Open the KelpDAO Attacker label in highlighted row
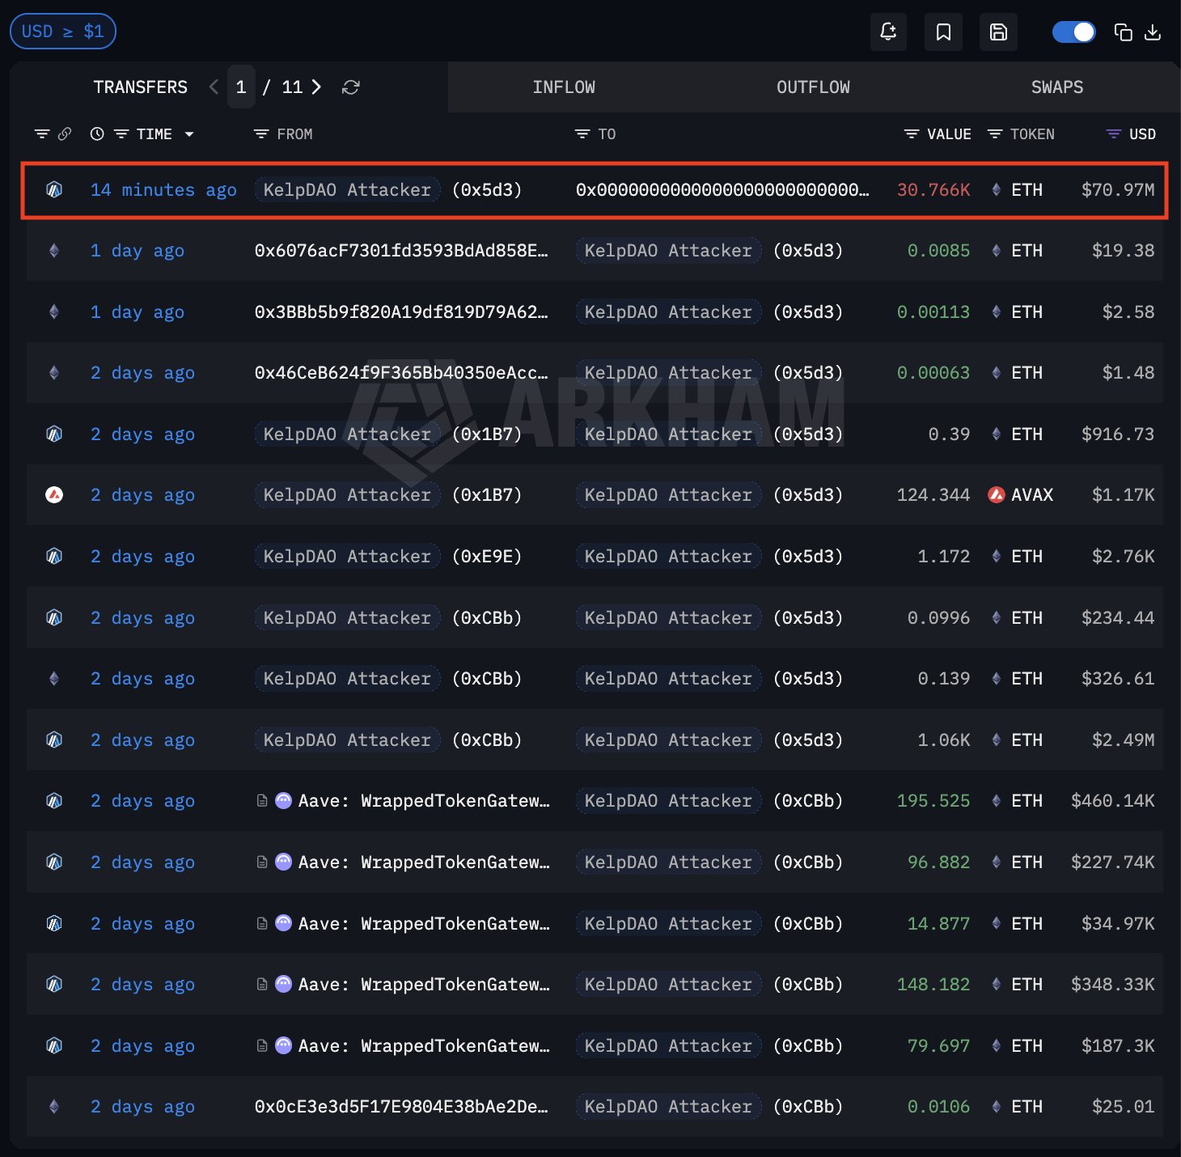Viewport: 1181px width, 1157px height. pos(346,189)
